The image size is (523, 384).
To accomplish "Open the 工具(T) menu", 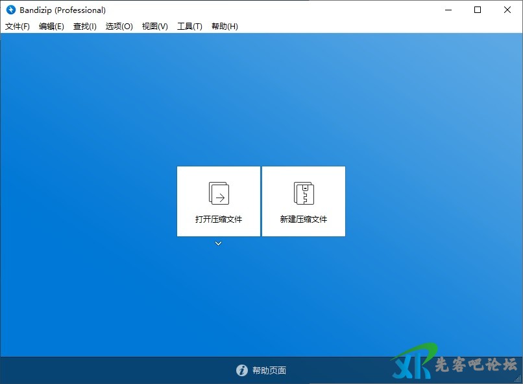I will (x=189, y=27).
